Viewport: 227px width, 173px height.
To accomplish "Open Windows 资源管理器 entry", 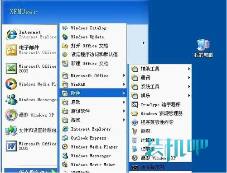I will click(x=160, y=113).
